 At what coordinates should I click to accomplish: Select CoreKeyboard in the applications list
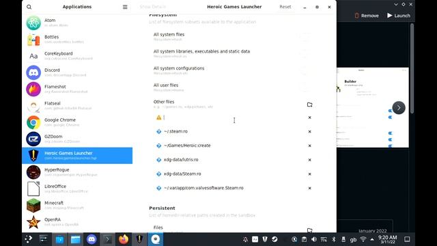point(77,56)
